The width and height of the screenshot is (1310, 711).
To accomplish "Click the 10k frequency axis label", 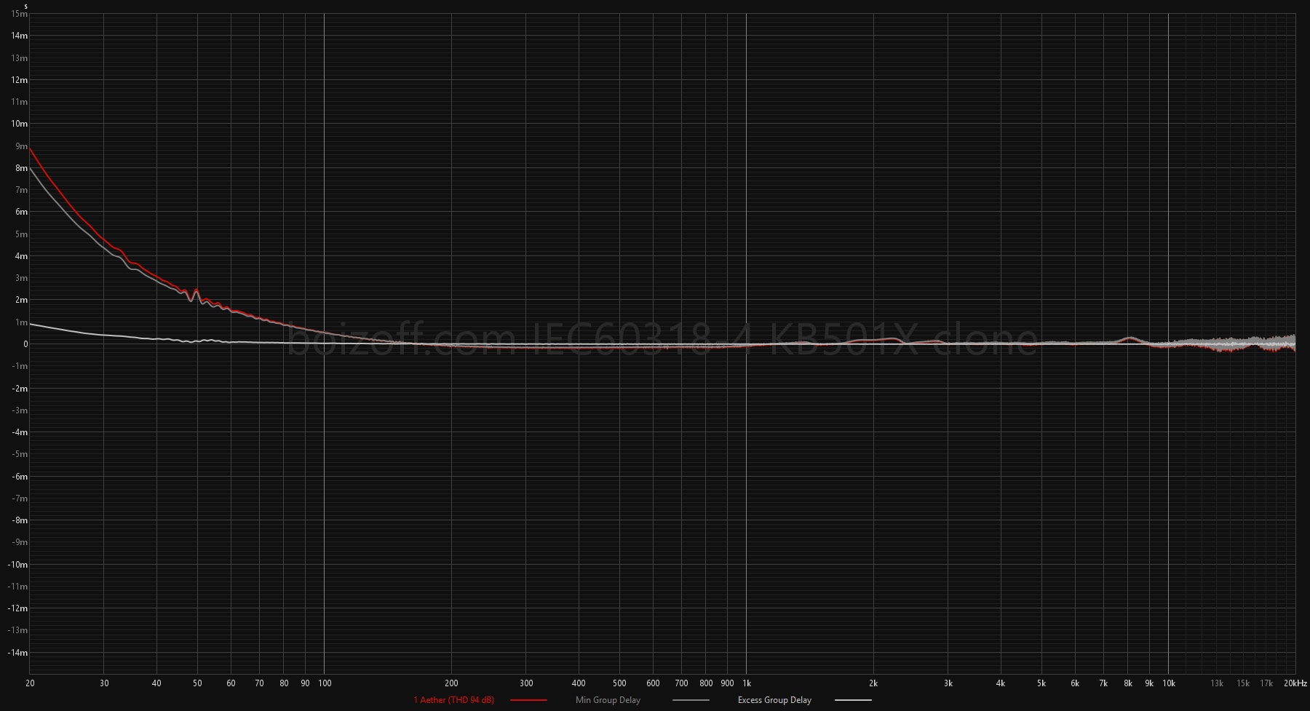I will 1168,683.
